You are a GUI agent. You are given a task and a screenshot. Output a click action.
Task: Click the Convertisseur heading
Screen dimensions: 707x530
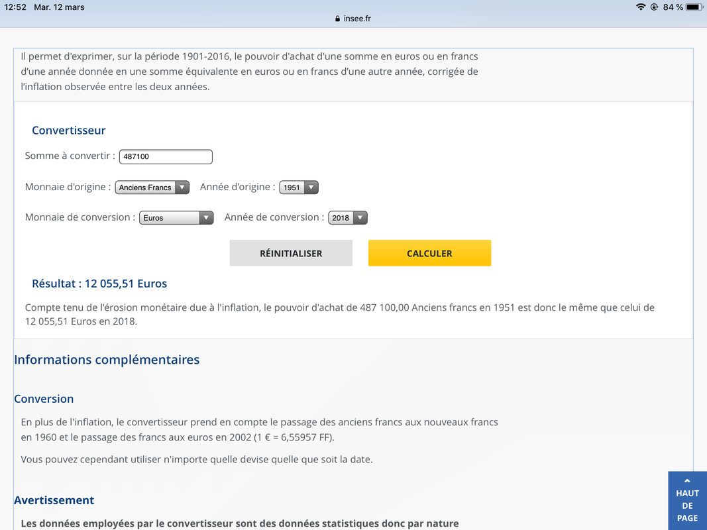pyautogui.click(x=68, y=131)
